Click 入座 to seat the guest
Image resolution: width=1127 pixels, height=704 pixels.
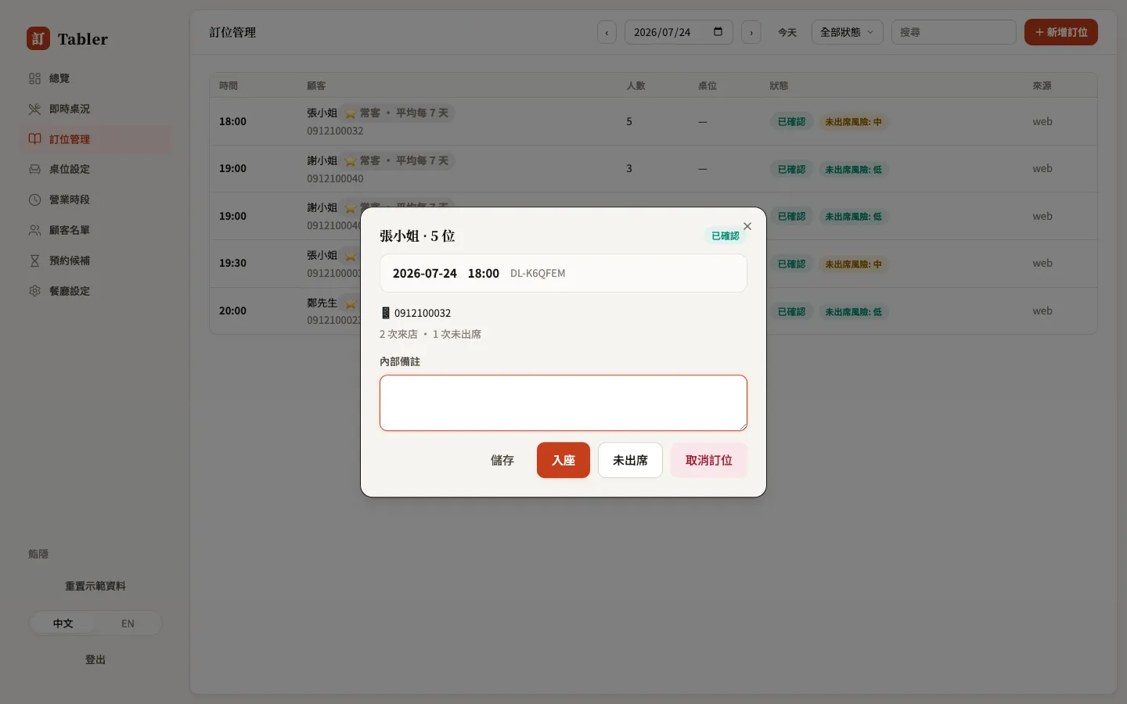563,460
